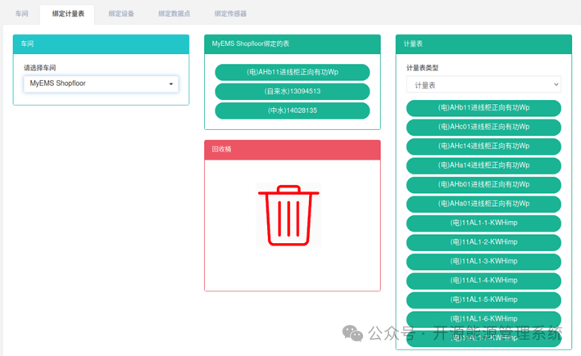Open the 绑定设备 tab

tap(121, 14)
